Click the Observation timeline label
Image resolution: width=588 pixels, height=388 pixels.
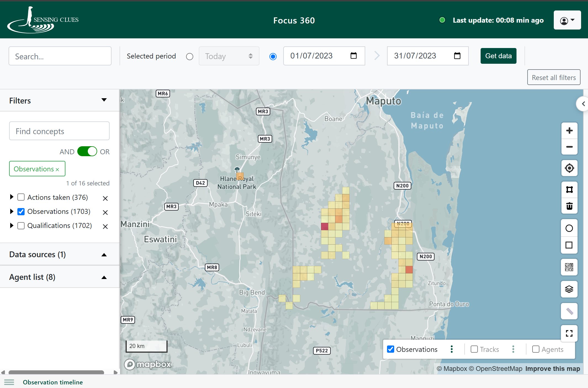pyautogui.click(x=53, y=382)
